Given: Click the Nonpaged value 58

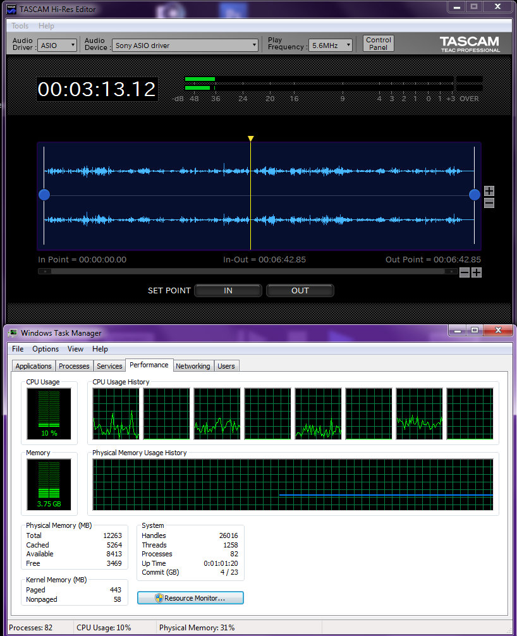Looking at the screenshot, I should tap(117, 599).
